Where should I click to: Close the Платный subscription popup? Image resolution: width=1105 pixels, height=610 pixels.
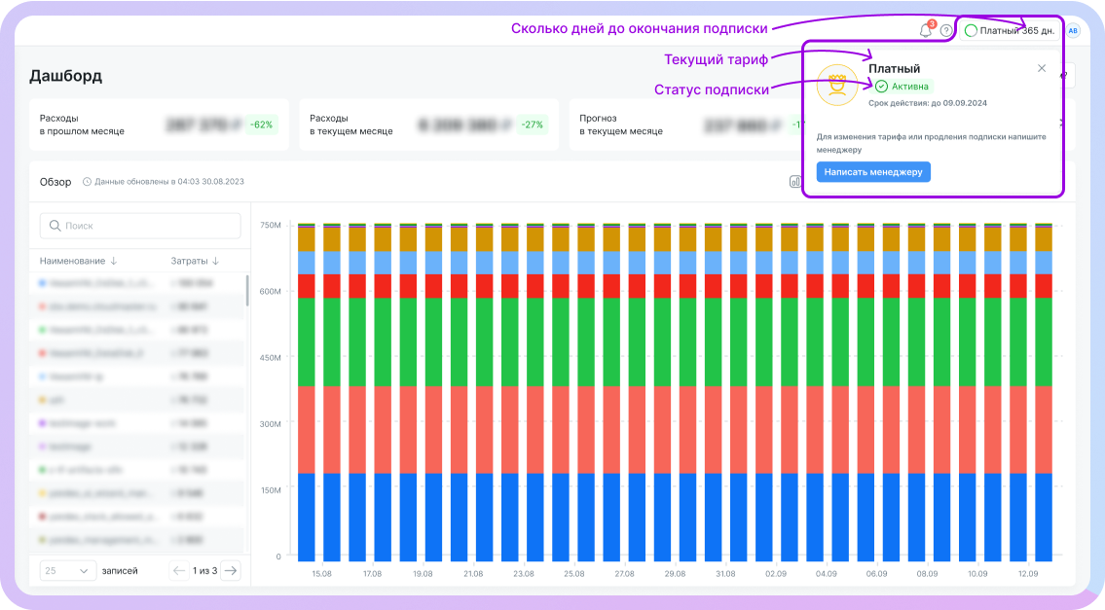click(1042, 68)
